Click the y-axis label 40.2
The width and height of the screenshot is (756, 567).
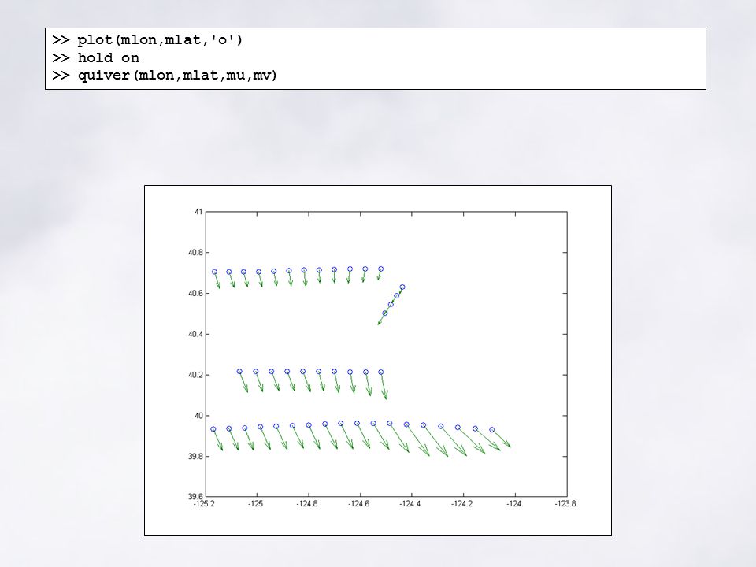[196, 375]
